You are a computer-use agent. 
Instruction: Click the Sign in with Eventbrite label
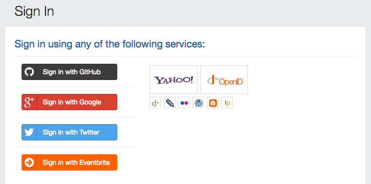click(76, 162)
